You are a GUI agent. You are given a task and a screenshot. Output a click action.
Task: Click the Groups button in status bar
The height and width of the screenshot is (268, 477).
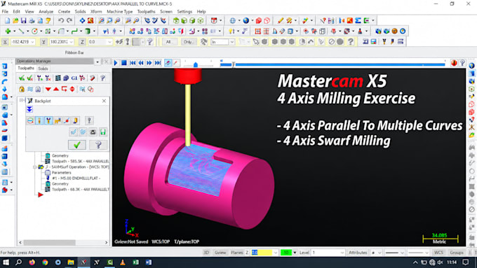457,253
